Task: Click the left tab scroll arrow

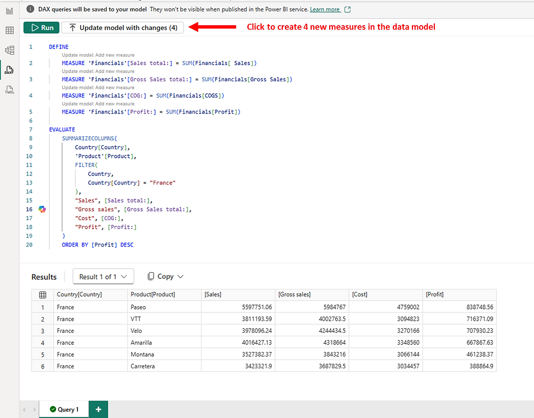Action: pyautogui.click(x=24, y=409)
